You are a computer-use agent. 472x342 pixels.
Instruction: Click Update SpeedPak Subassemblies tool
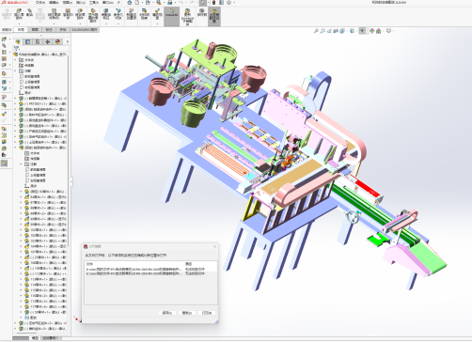[x=187, y=16]
